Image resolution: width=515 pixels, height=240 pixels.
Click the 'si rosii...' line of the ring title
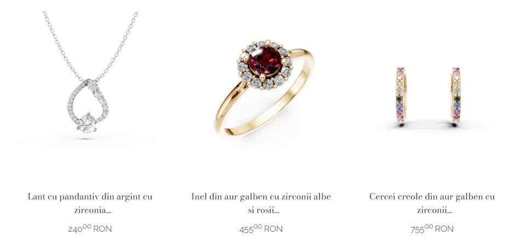click(x=264, y=210)
